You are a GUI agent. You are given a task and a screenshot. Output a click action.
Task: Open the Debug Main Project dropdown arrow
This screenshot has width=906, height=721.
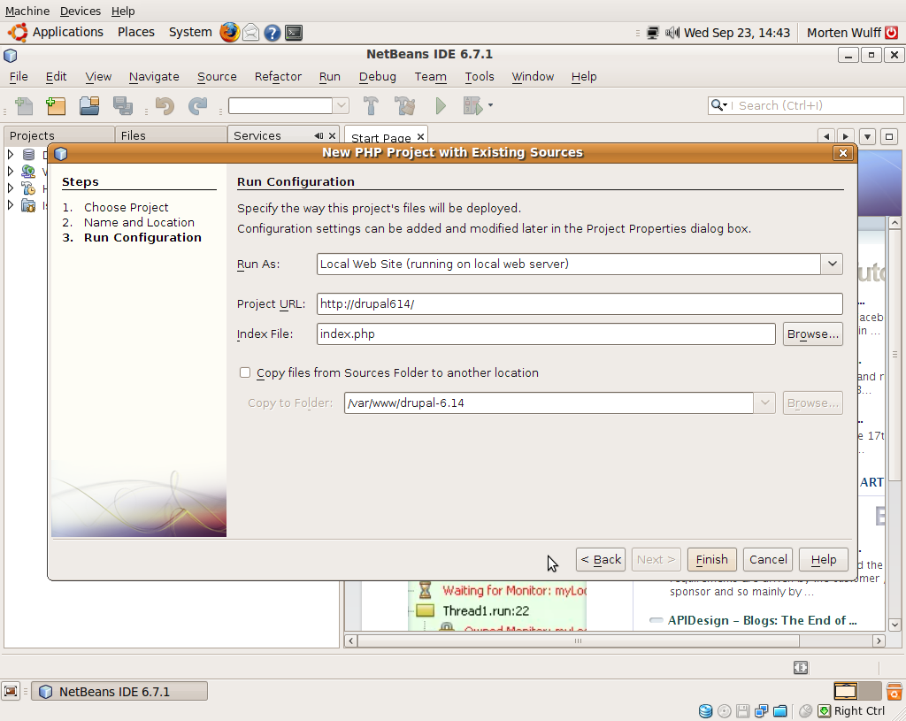tap(490, 105)
